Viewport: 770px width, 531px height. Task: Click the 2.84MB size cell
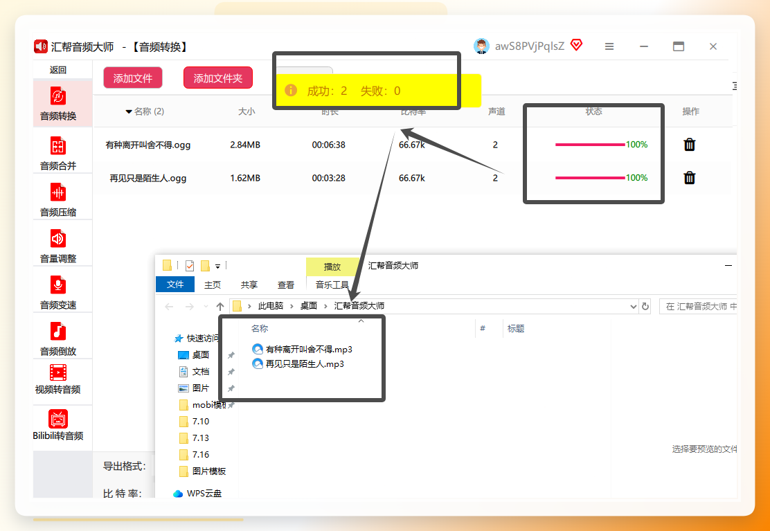[245, 145]
